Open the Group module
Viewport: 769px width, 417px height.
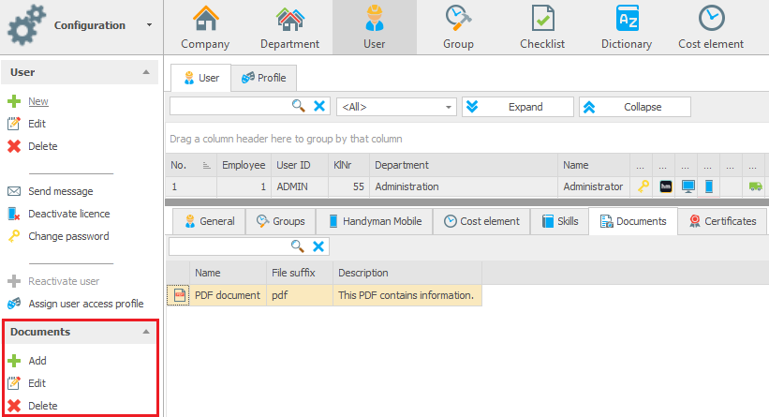[458, 27]
